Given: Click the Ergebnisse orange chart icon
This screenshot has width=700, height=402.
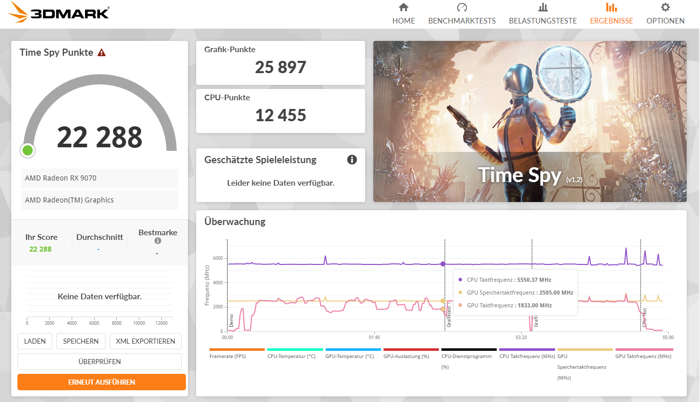Looking at the screenshot, I should click(x=611, y=7).
